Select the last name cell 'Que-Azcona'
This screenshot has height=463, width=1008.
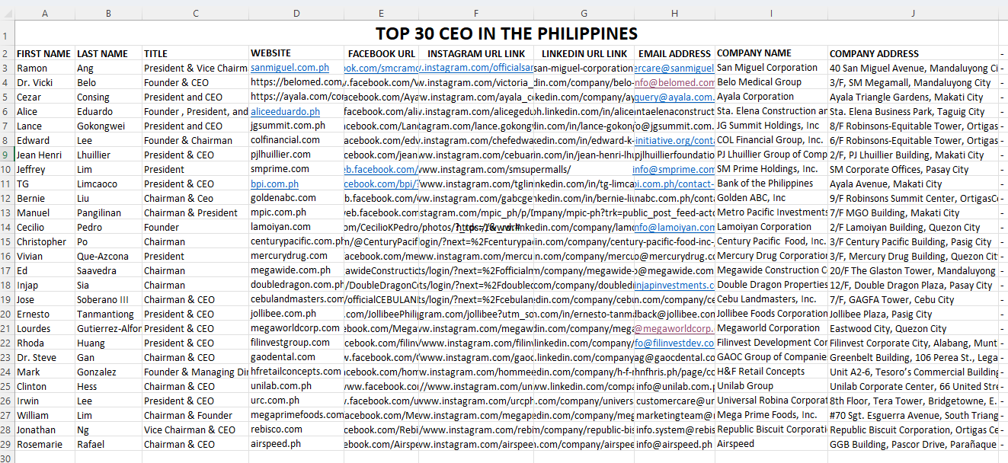pos(108,256)
